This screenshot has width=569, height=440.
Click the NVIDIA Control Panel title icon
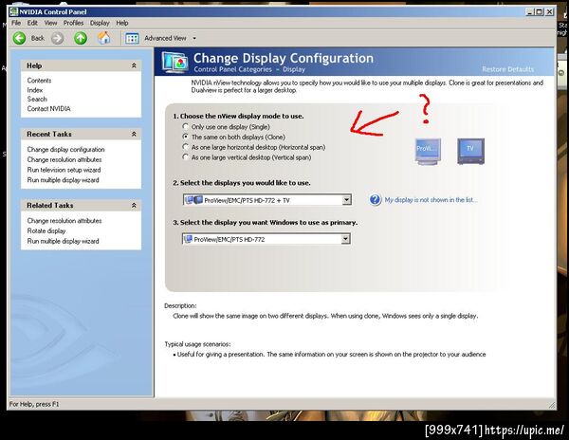point(14,11)
